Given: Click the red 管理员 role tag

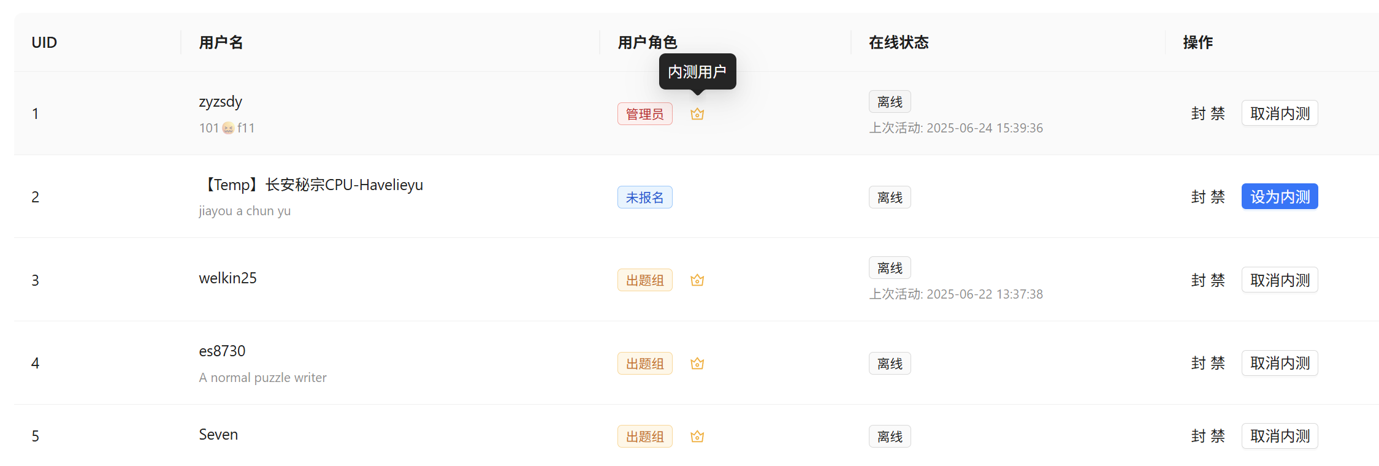Looking at the screenshot, I should (x=644, y=114).
